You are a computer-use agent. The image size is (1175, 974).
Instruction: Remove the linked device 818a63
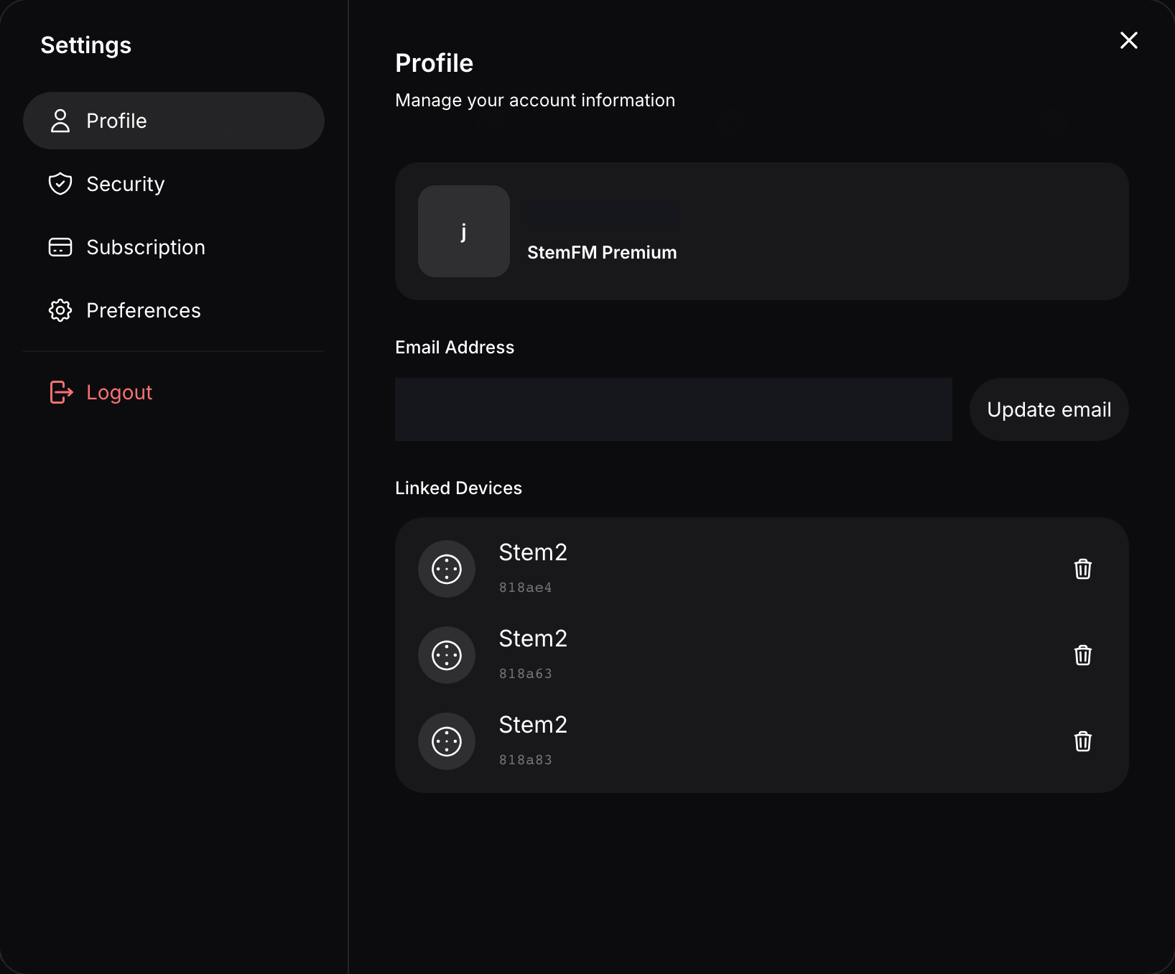pyautogui.click(x=1083, y=655)
